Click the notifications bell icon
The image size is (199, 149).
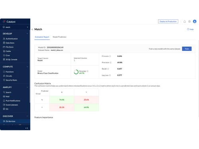tap(185, 21)
